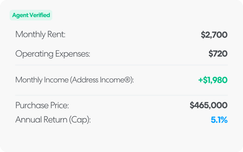Click the Monthly Income (Address Income®) label

75,80
